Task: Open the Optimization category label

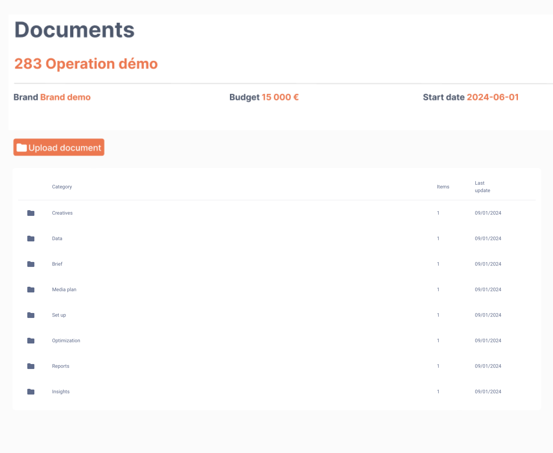Action: click(66, 341)
